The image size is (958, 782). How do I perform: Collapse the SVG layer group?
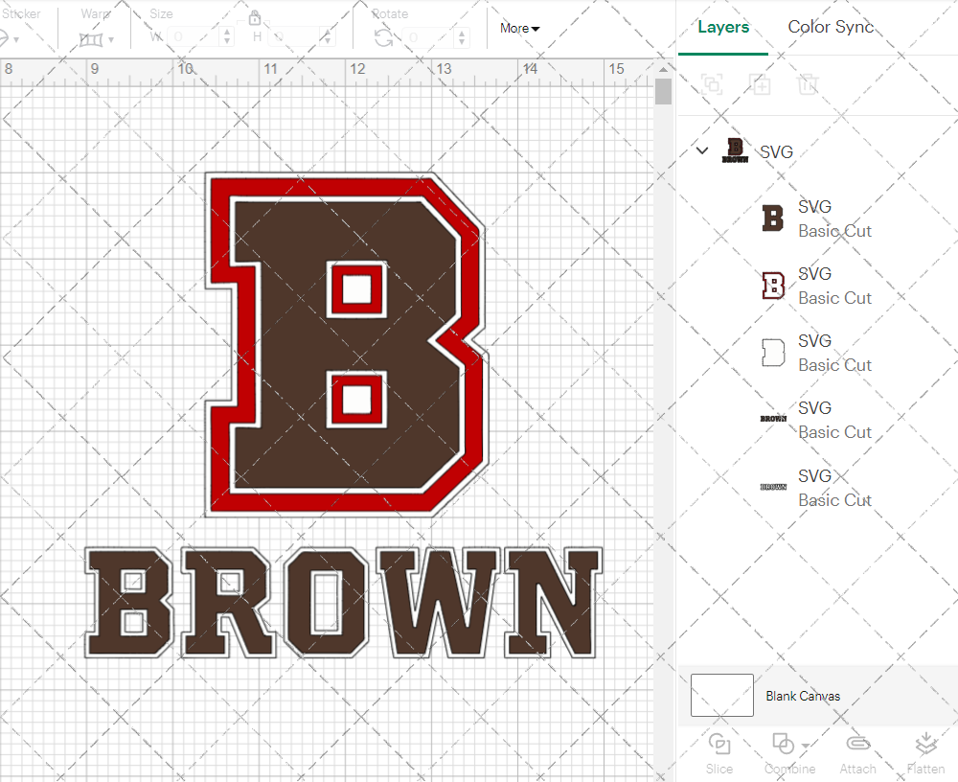click(x=702, y=150)
